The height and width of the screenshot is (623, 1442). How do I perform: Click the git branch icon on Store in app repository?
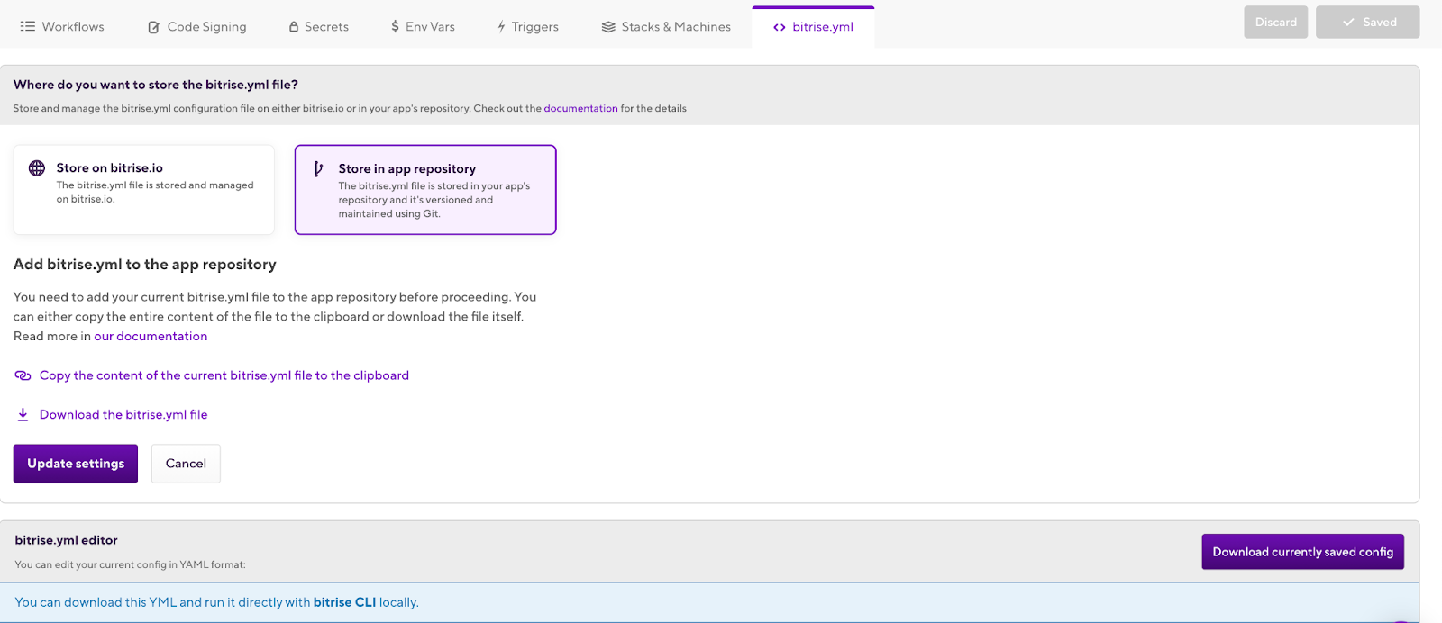[318, 168]
